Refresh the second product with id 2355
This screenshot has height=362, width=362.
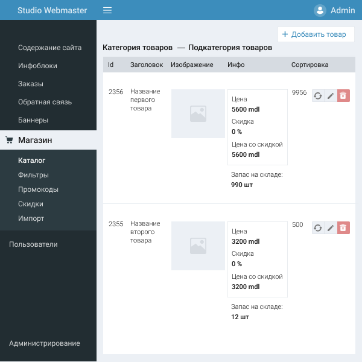tap(318, 227)
